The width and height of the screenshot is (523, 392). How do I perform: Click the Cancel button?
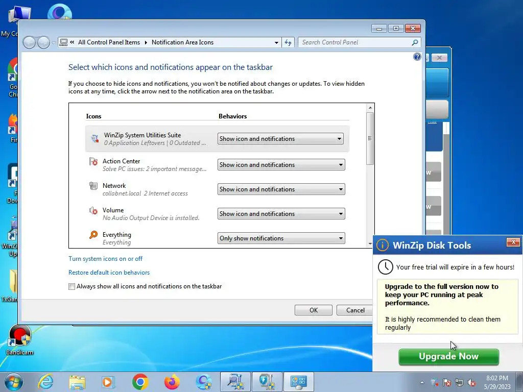click(355, 310)
